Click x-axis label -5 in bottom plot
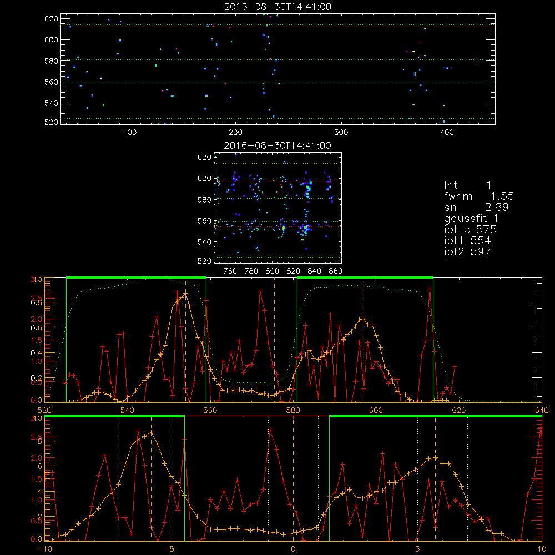The width and height of the screenshot is (555, 555). pyautogui.click(x=169, y=549)
